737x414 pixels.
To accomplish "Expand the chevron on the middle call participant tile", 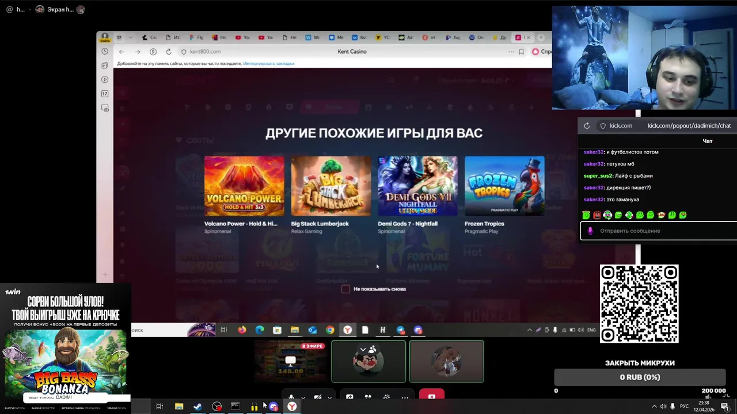I will 363,349.
